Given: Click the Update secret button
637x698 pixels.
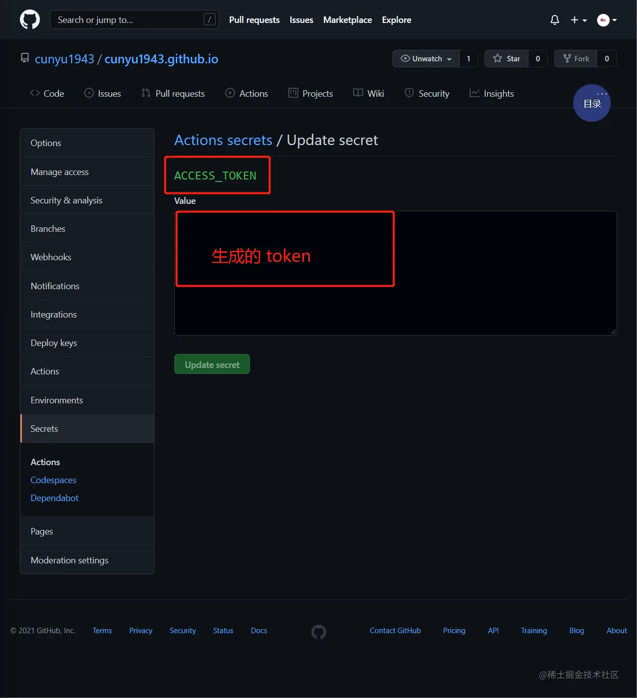Looking at the screenshot, I should (x=212, y=364).
